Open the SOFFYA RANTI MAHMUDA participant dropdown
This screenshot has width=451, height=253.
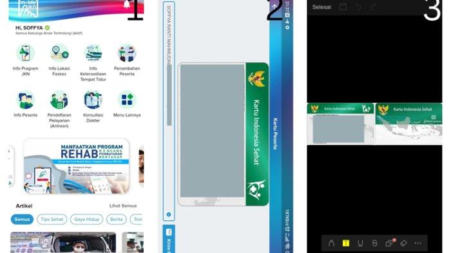coord(169,111)
